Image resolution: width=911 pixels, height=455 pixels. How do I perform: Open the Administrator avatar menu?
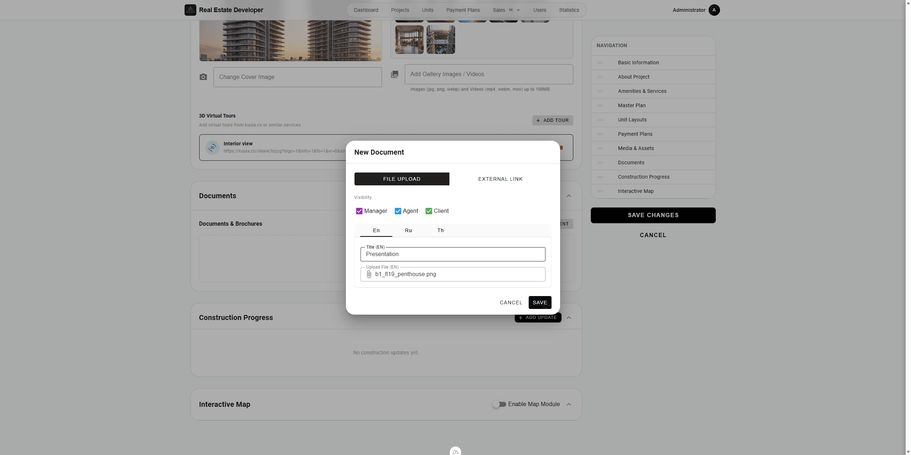(x=714, y=10)
